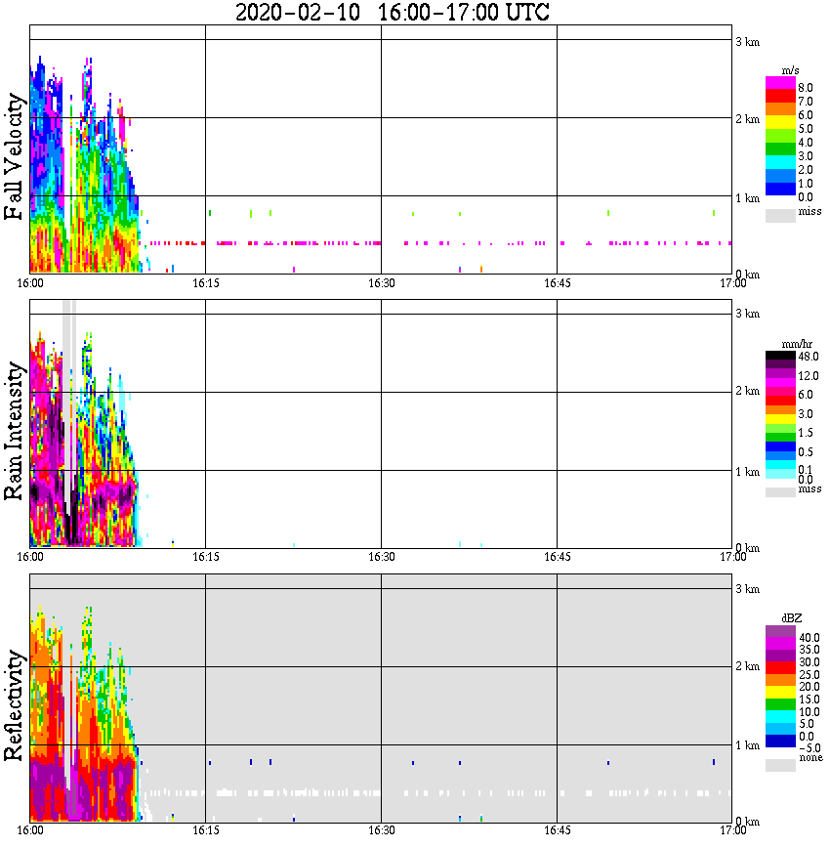Click '3 km' height label of Rain Intensity plot
This screenshot has height=848, width=830.
[x=748, y=314]
